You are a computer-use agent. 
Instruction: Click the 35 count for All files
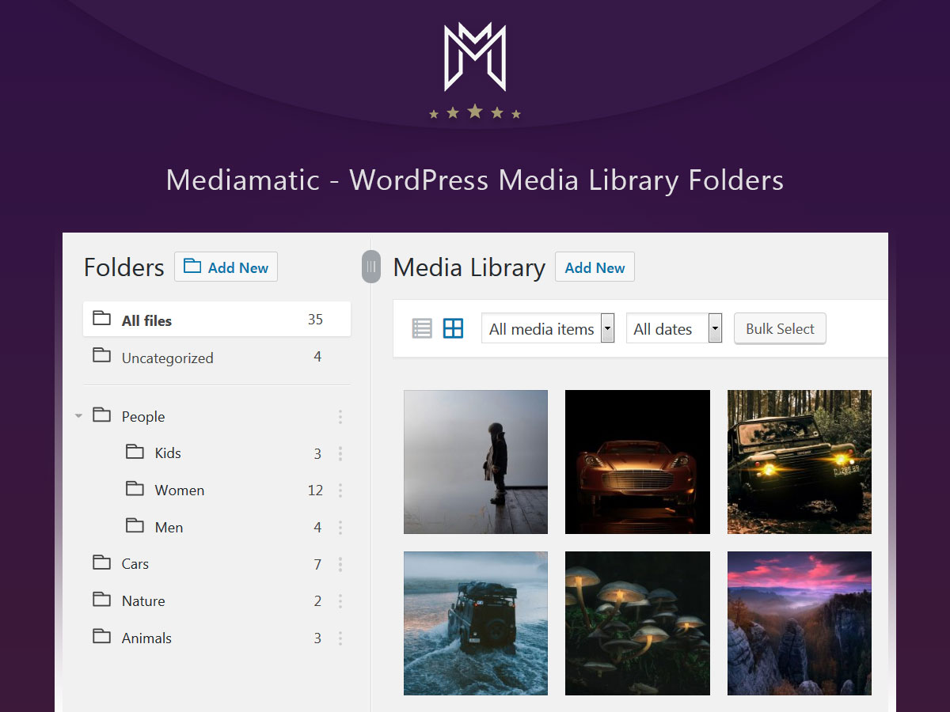(x=315, y=320)
